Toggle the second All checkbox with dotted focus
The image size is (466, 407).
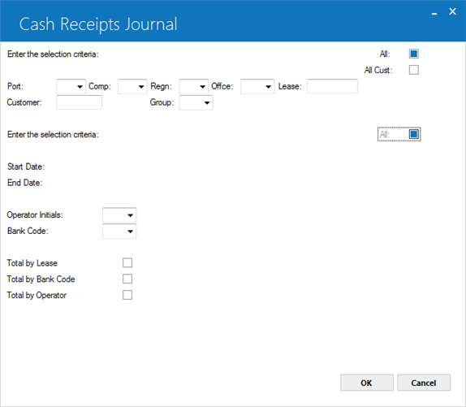pyautogui.click(x=414, y=134)
